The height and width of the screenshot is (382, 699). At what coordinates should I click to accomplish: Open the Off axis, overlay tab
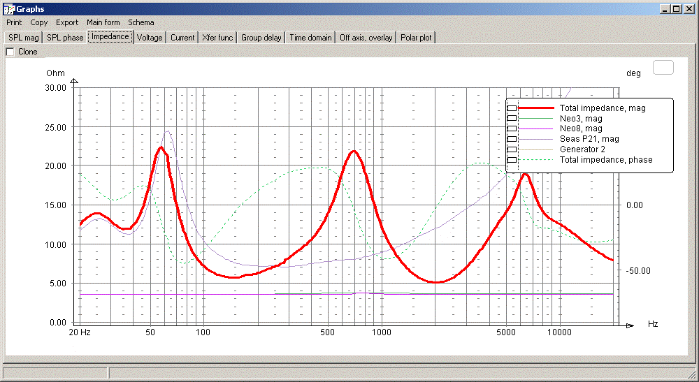pos(366,38)
